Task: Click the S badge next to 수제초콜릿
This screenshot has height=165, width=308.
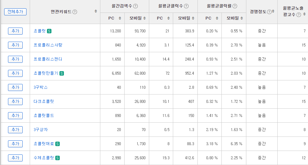Action: click(x=58, y=158)
